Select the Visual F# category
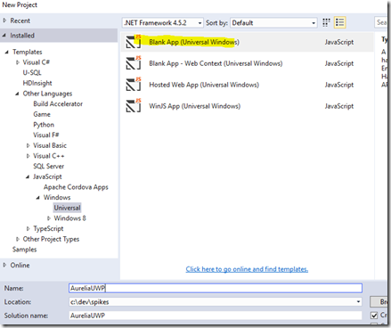This screenshot has width=391, height=328. 46,135
